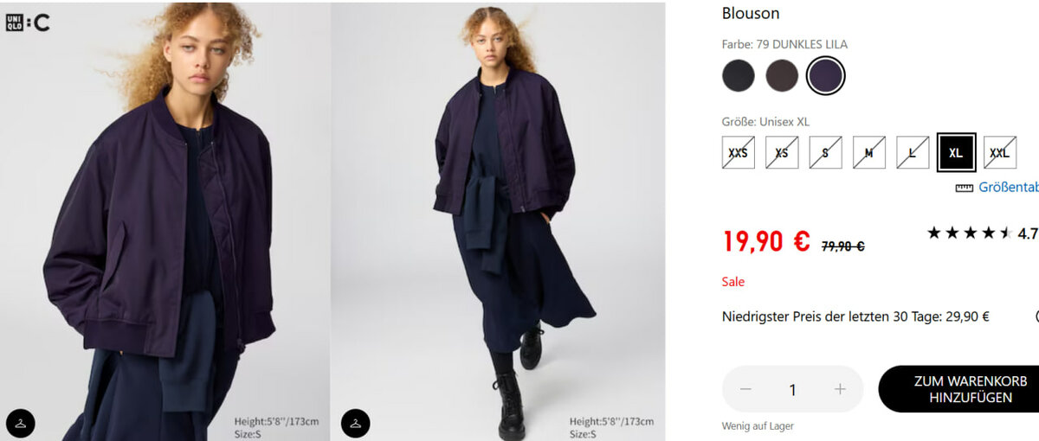Choose size M

click(x=869, y=152)
